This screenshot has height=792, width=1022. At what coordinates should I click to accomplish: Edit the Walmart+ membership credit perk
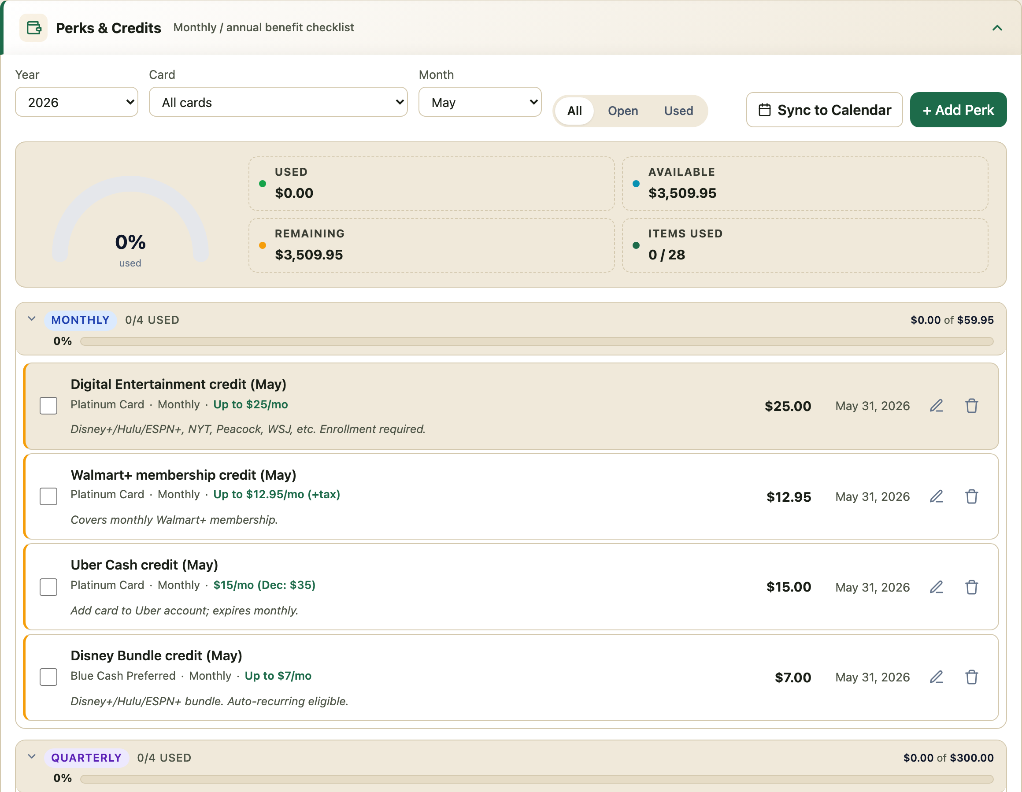coord(937,496)
